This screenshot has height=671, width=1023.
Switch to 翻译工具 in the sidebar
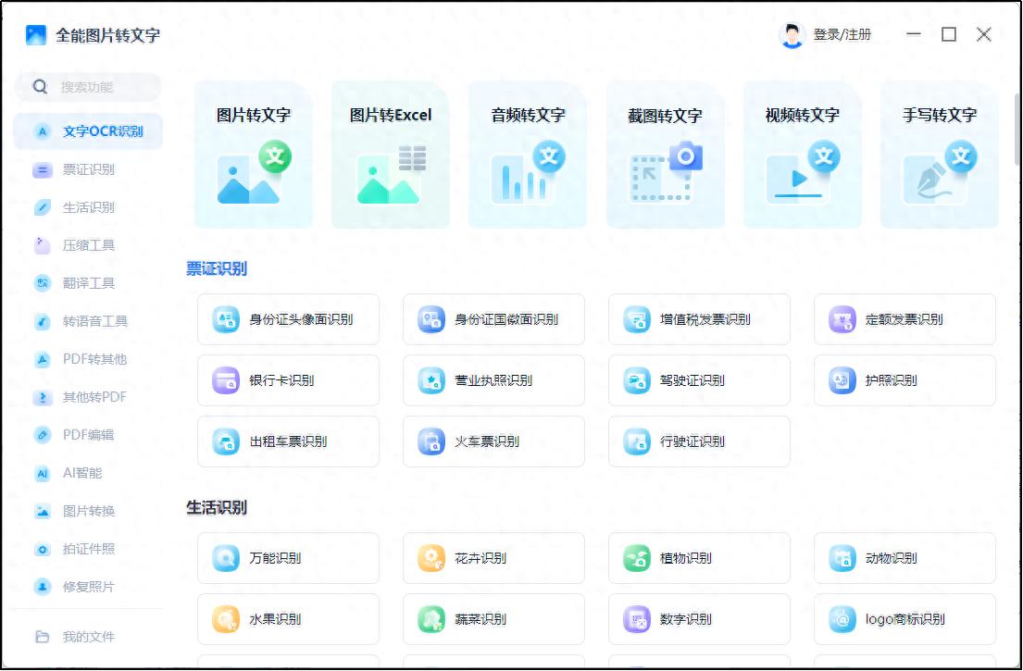tap(88, 283)
